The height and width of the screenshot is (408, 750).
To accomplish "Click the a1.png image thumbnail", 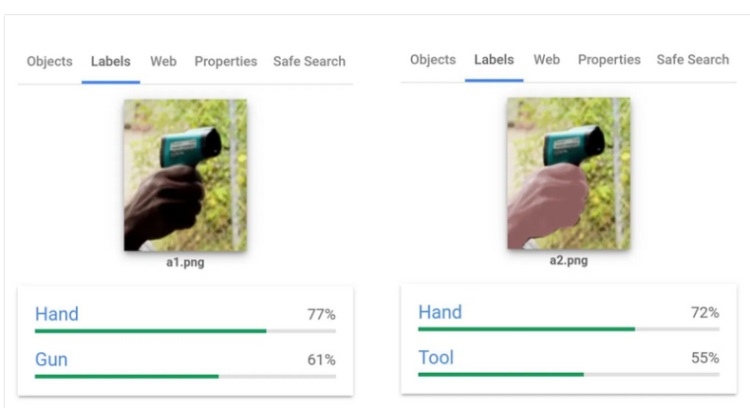I will point(185,176).
